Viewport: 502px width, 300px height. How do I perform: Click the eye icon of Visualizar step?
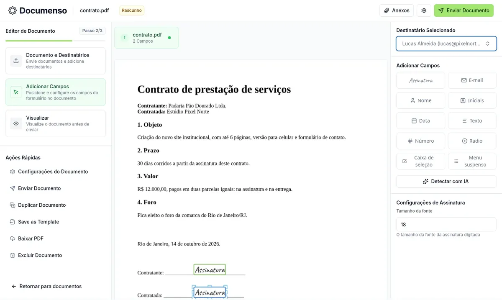pos(16,123)
